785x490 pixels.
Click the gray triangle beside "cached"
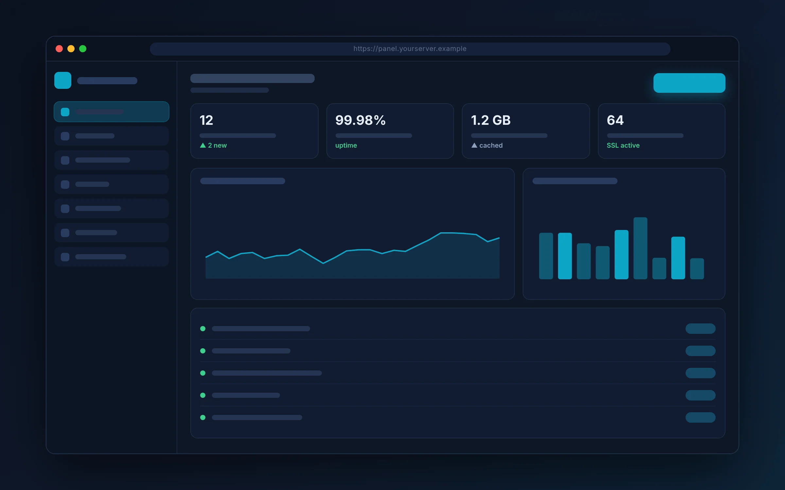(x=474, y=145)
